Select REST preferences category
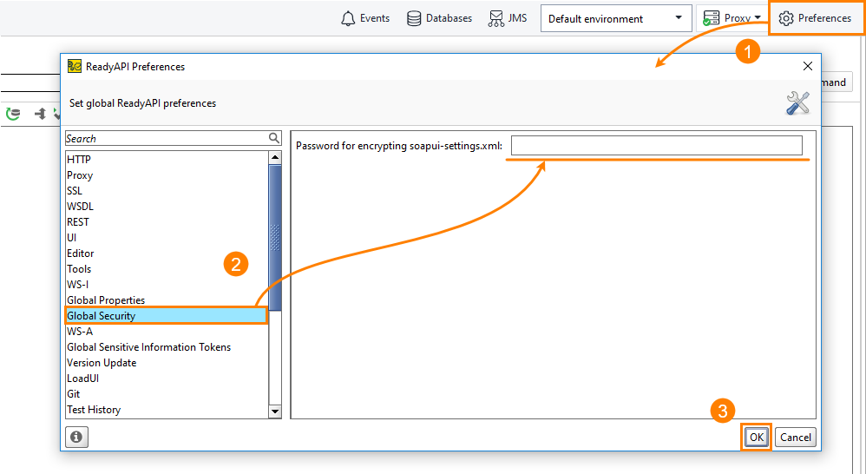The height and width of the screenshot is (474, 866). [167, 222]
